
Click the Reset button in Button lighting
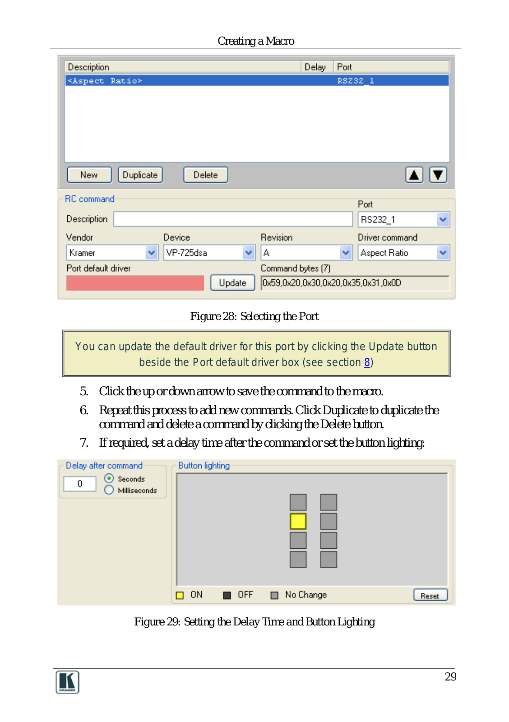pyautogui.click(x=430, y=595)
